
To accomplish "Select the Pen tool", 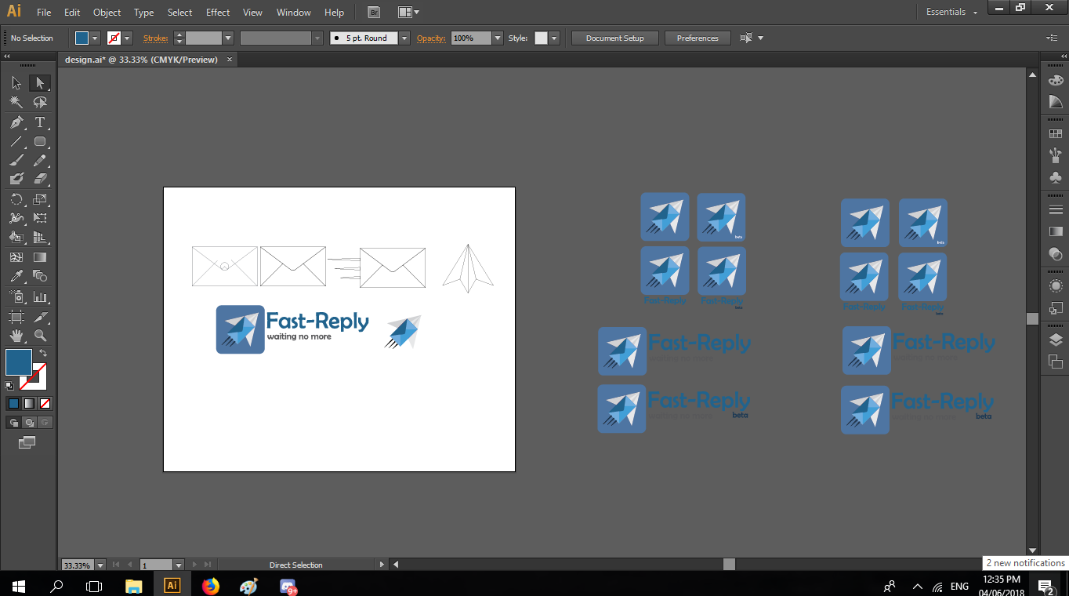I will (x=16, y=122).
